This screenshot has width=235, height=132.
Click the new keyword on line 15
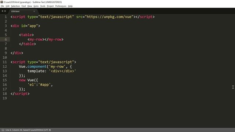point(22,80)
